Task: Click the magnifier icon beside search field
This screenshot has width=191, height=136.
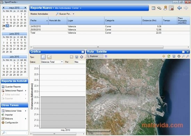Action: pyautogui.click(x=4, y=133)
